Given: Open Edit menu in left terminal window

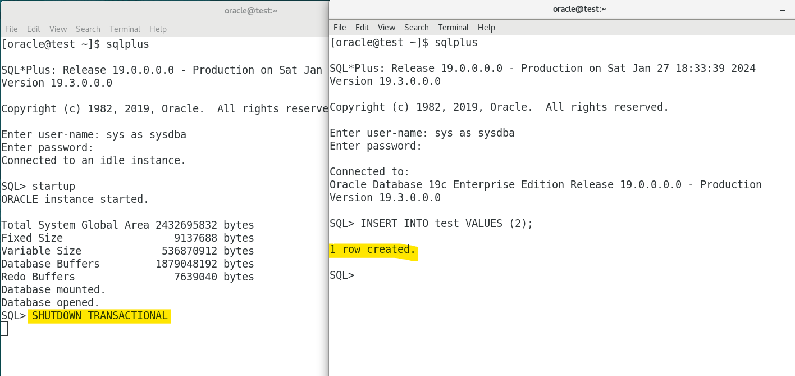Looking at the screenshot, I should pos(34,29).
